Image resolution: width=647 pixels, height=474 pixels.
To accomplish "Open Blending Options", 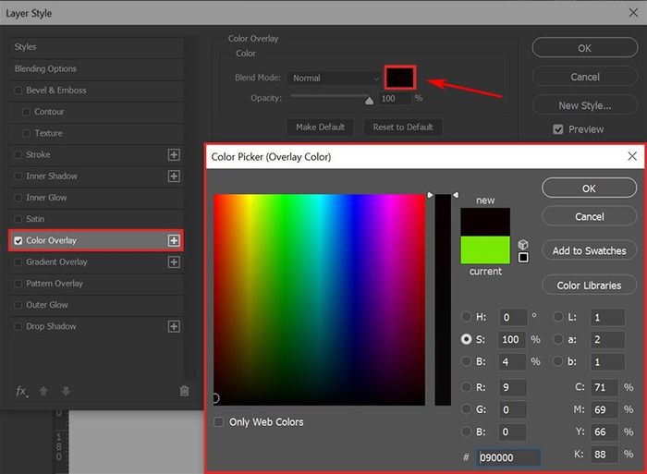I will click(96, 69).
